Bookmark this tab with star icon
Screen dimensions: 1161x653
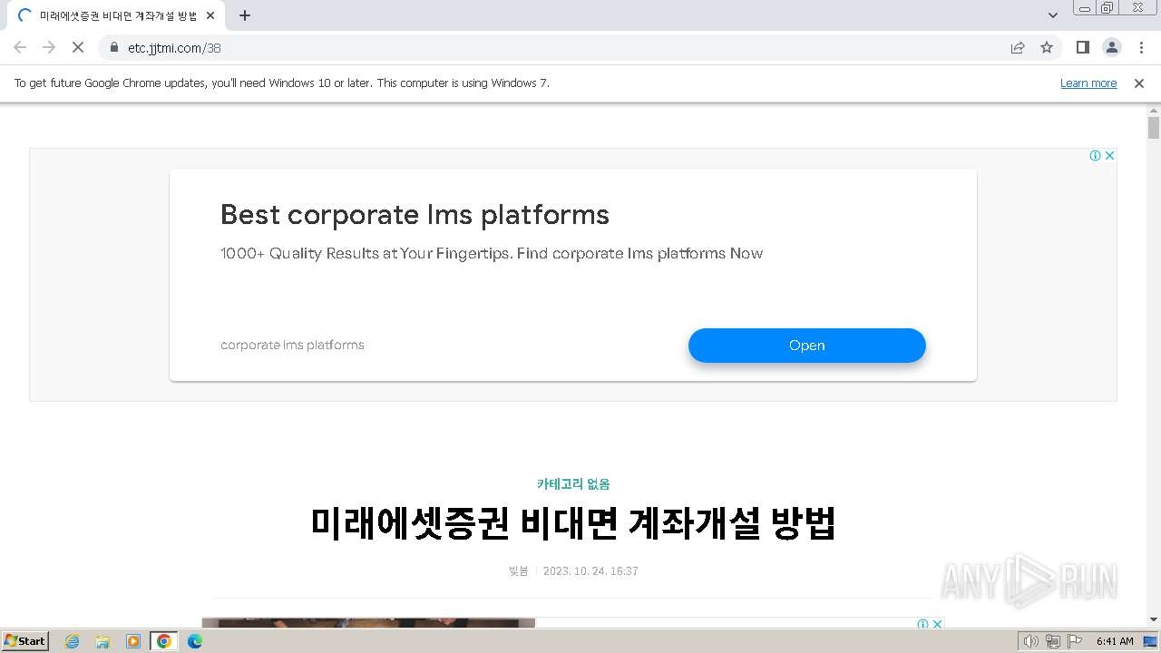pos(1047,47)
